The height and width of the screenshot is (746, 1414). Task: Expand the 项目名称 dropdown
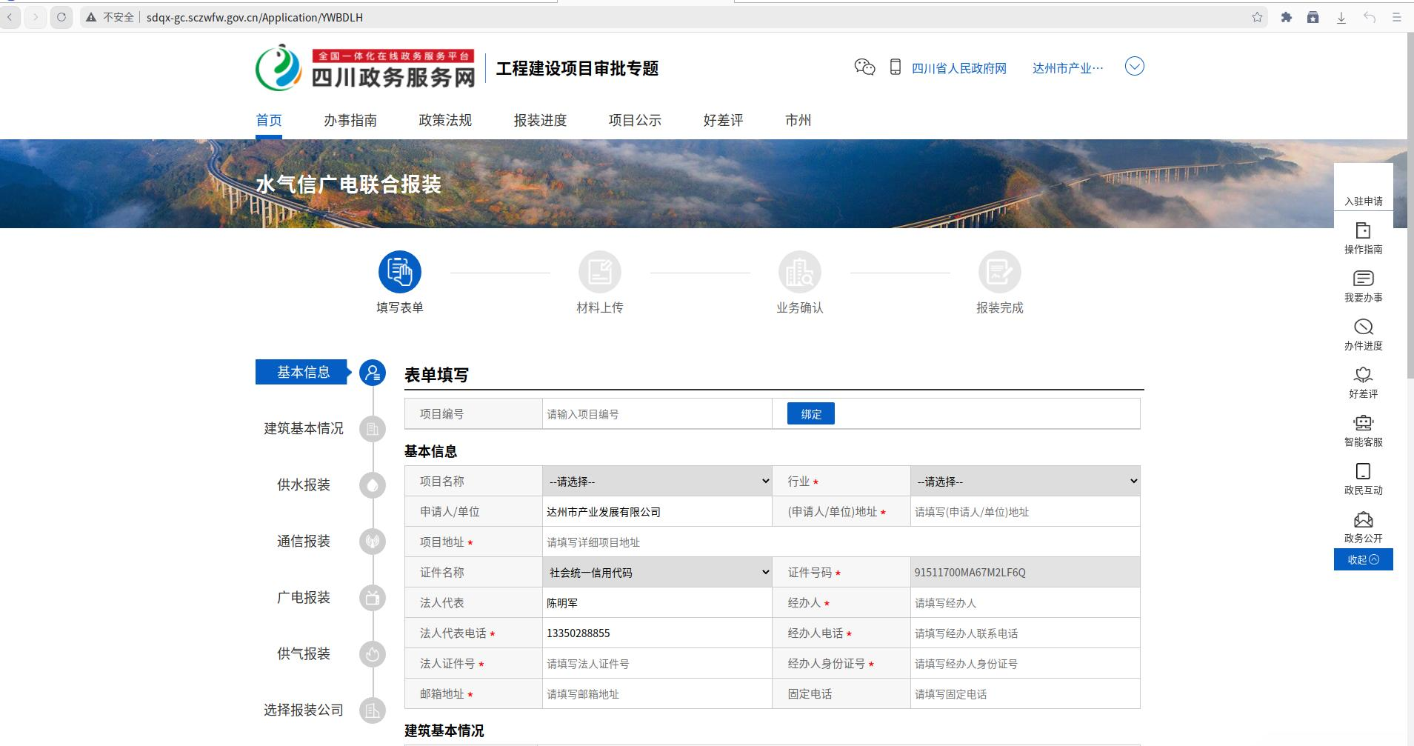click(x=657, y=482)
